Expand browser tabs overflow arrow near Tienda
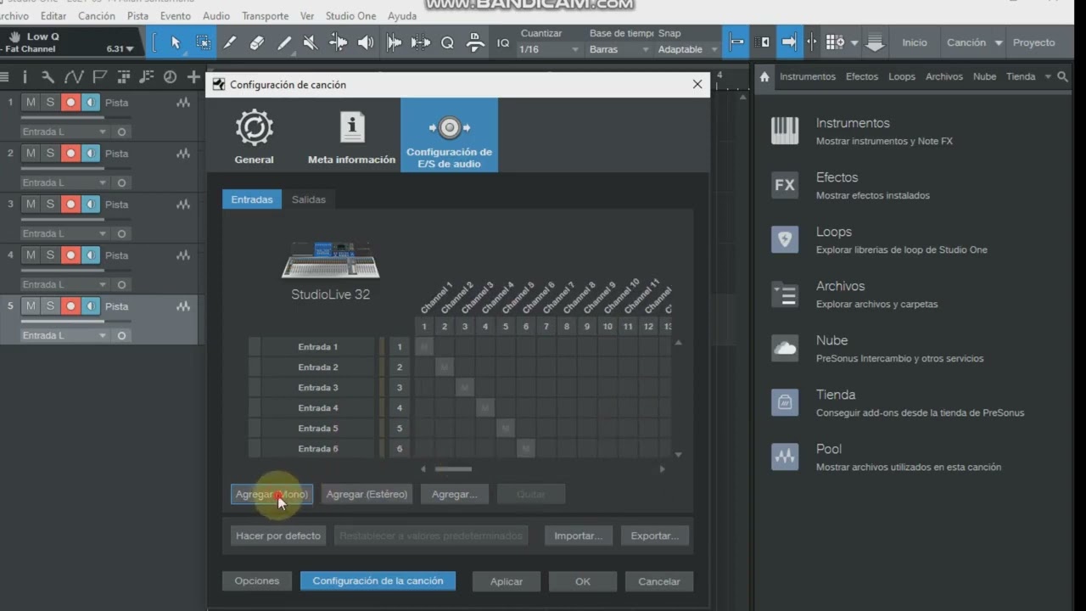The image size is (1086, 611). tap(1048, 76)
